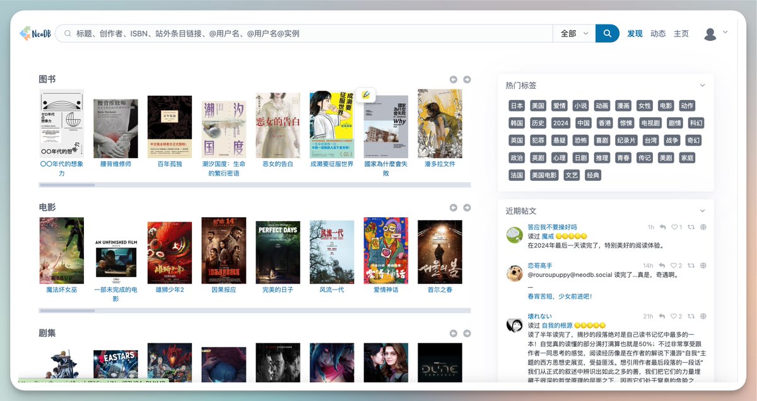The height and width of the screenshot is (401, 757).
Task: Click the avatar of 壊れない
Action: click(x=515, y=325)
